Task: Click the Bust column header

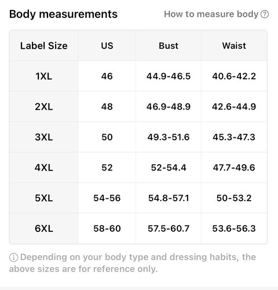Action: pyautogui.click(x=169, y=46)
